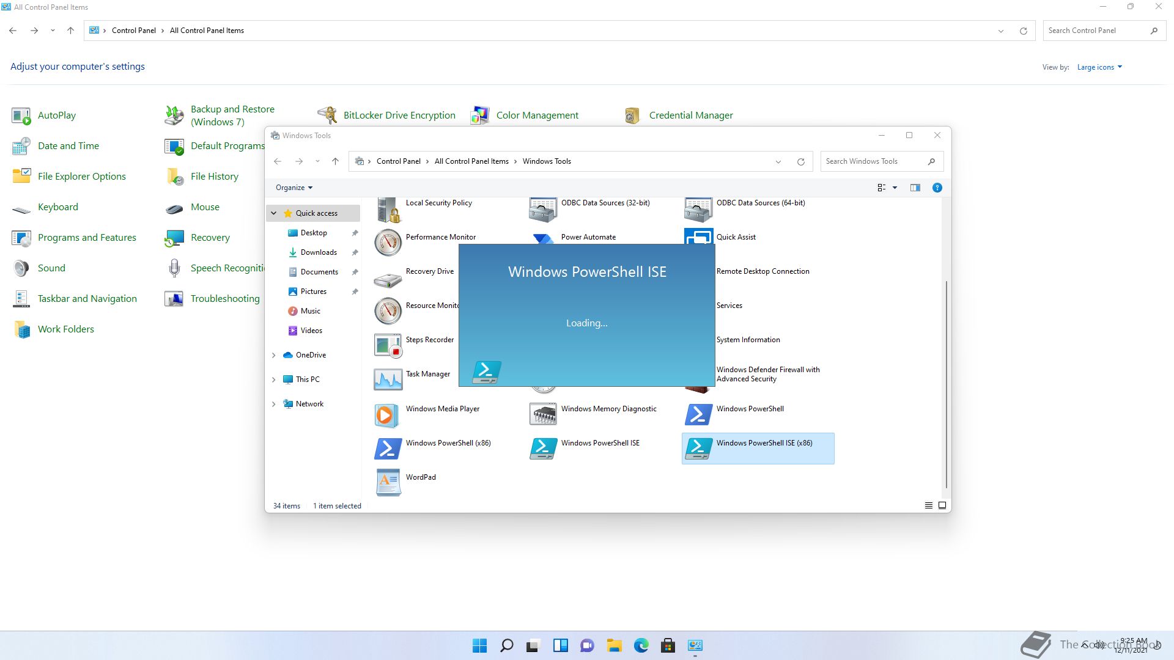Click the Windows Tools vertical scrollbar
The image size is (1174, 660).
tap(946, 384)
